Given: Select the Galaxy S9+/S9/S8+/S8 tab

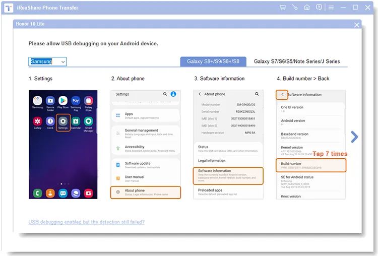Looking at the screenshot, I should 213,61.
